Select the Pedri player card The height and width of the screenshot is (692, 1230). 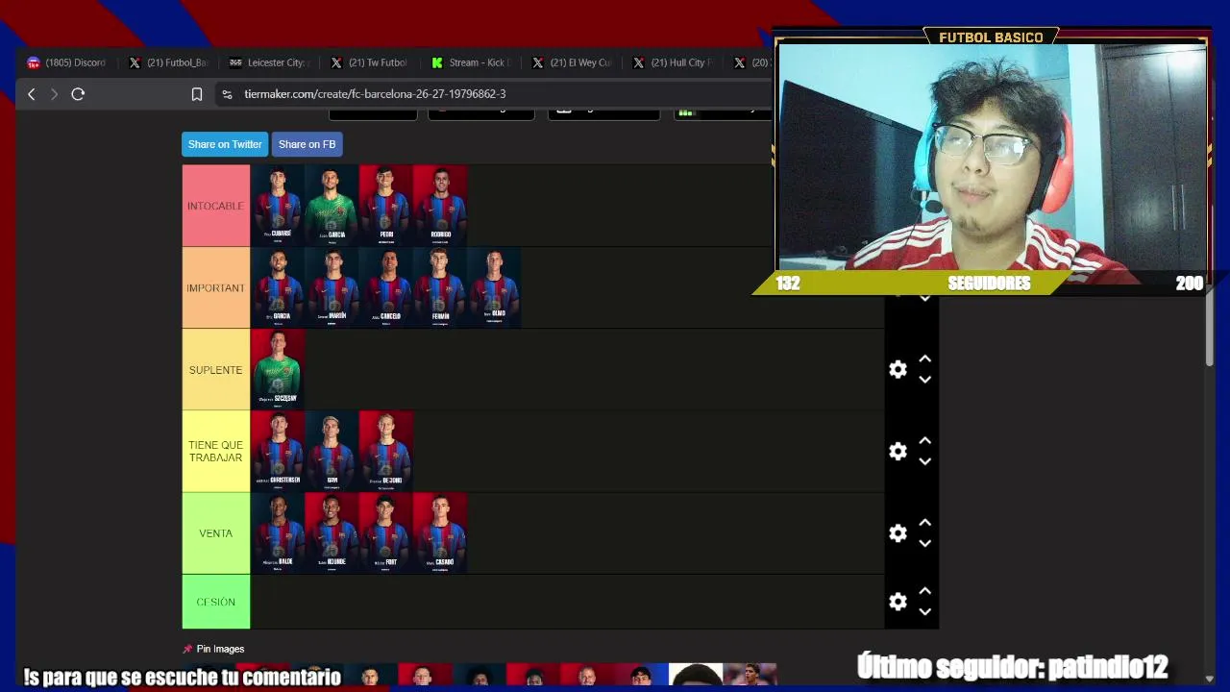pos(385,206)
